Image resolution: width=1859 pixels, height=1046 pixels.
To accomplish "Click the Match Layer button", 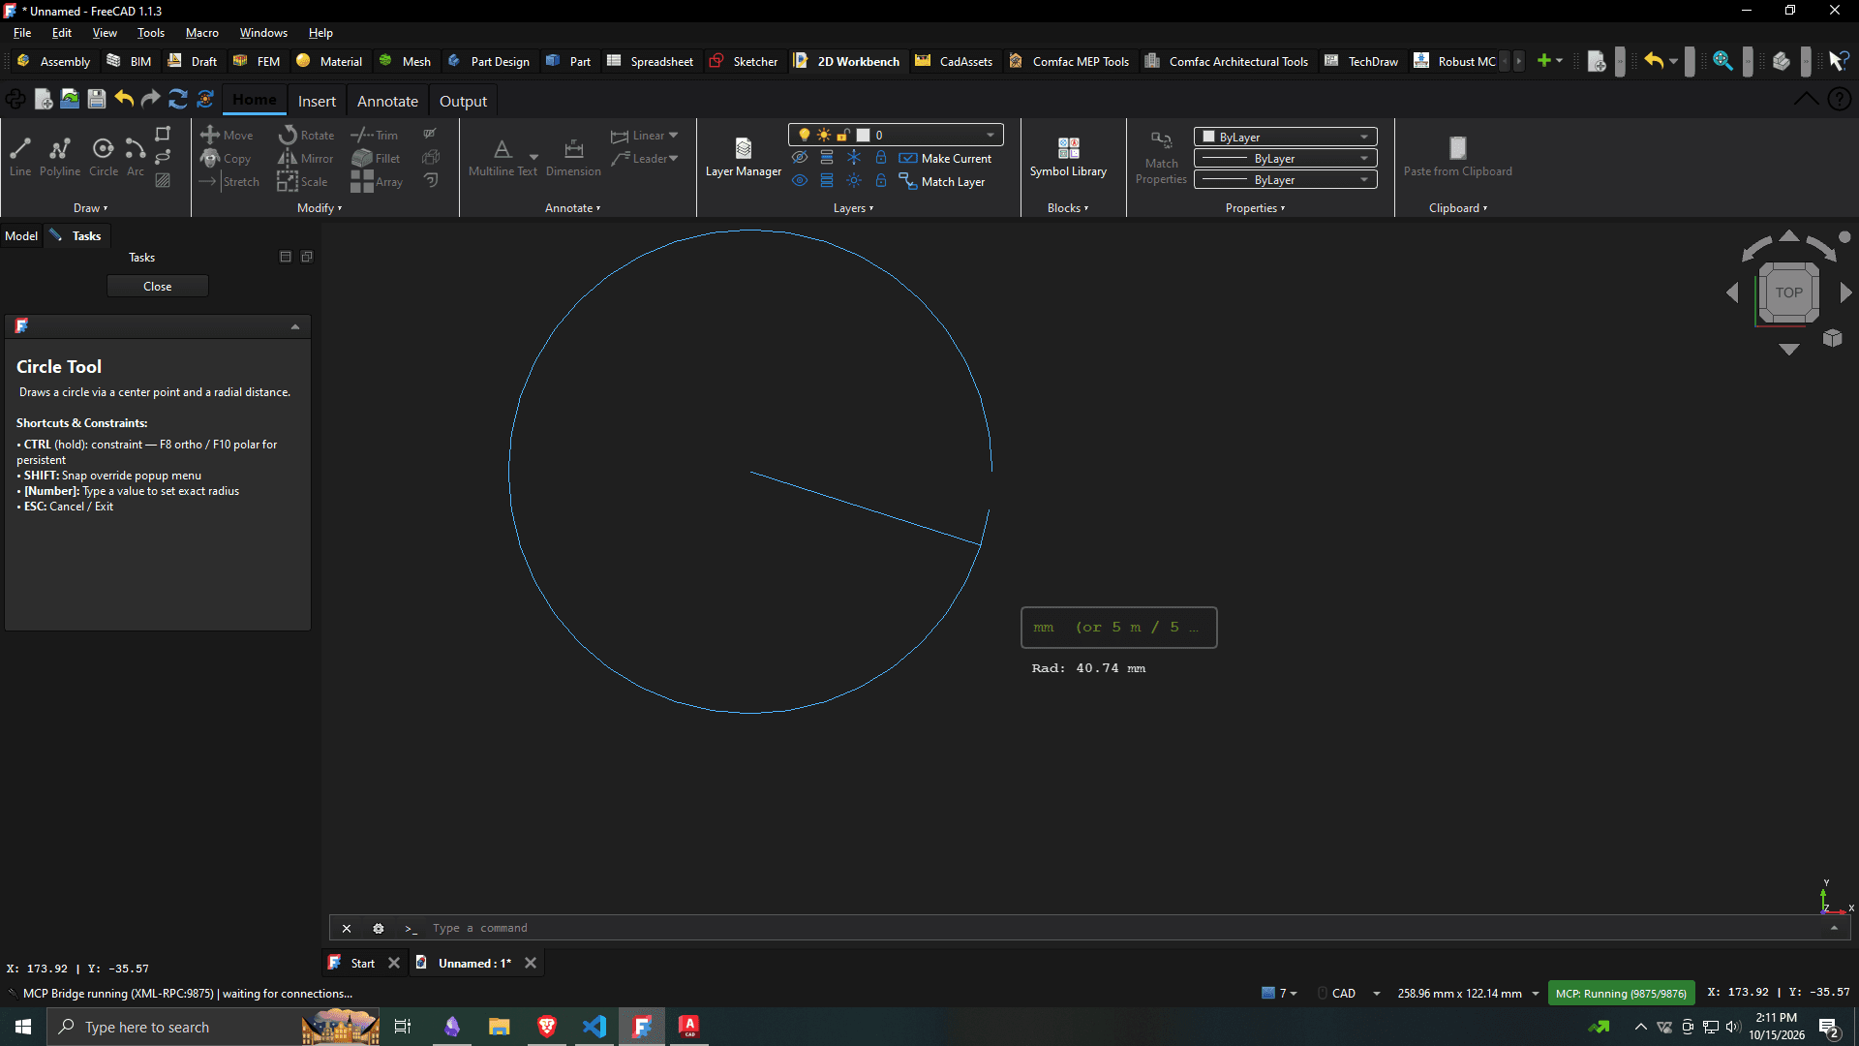I will [x=942, y=181].
